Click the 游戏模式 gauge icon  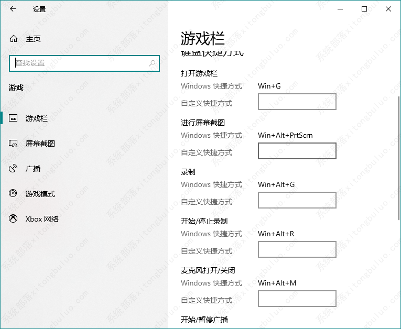[14, 194]
